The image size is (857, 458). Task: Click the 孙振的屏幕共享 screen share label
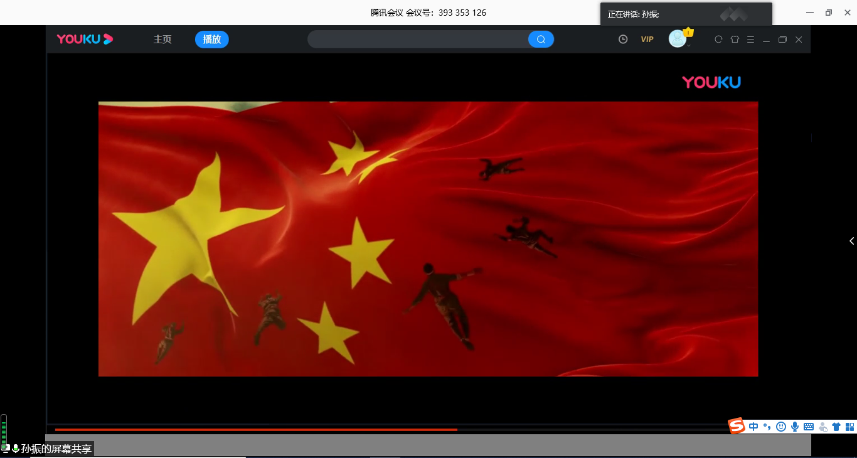[56, 449]
